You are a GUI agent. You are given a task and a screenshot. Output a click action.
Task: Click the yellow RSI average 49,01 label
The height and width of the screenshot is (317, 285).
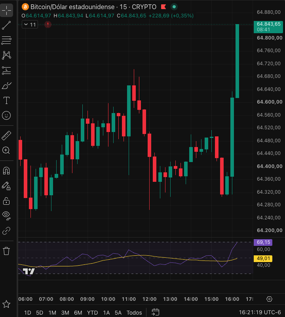263,259
